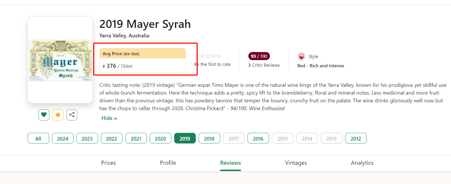Click the share icon
This screenshot has width=451, height=184.
point(72,115)
